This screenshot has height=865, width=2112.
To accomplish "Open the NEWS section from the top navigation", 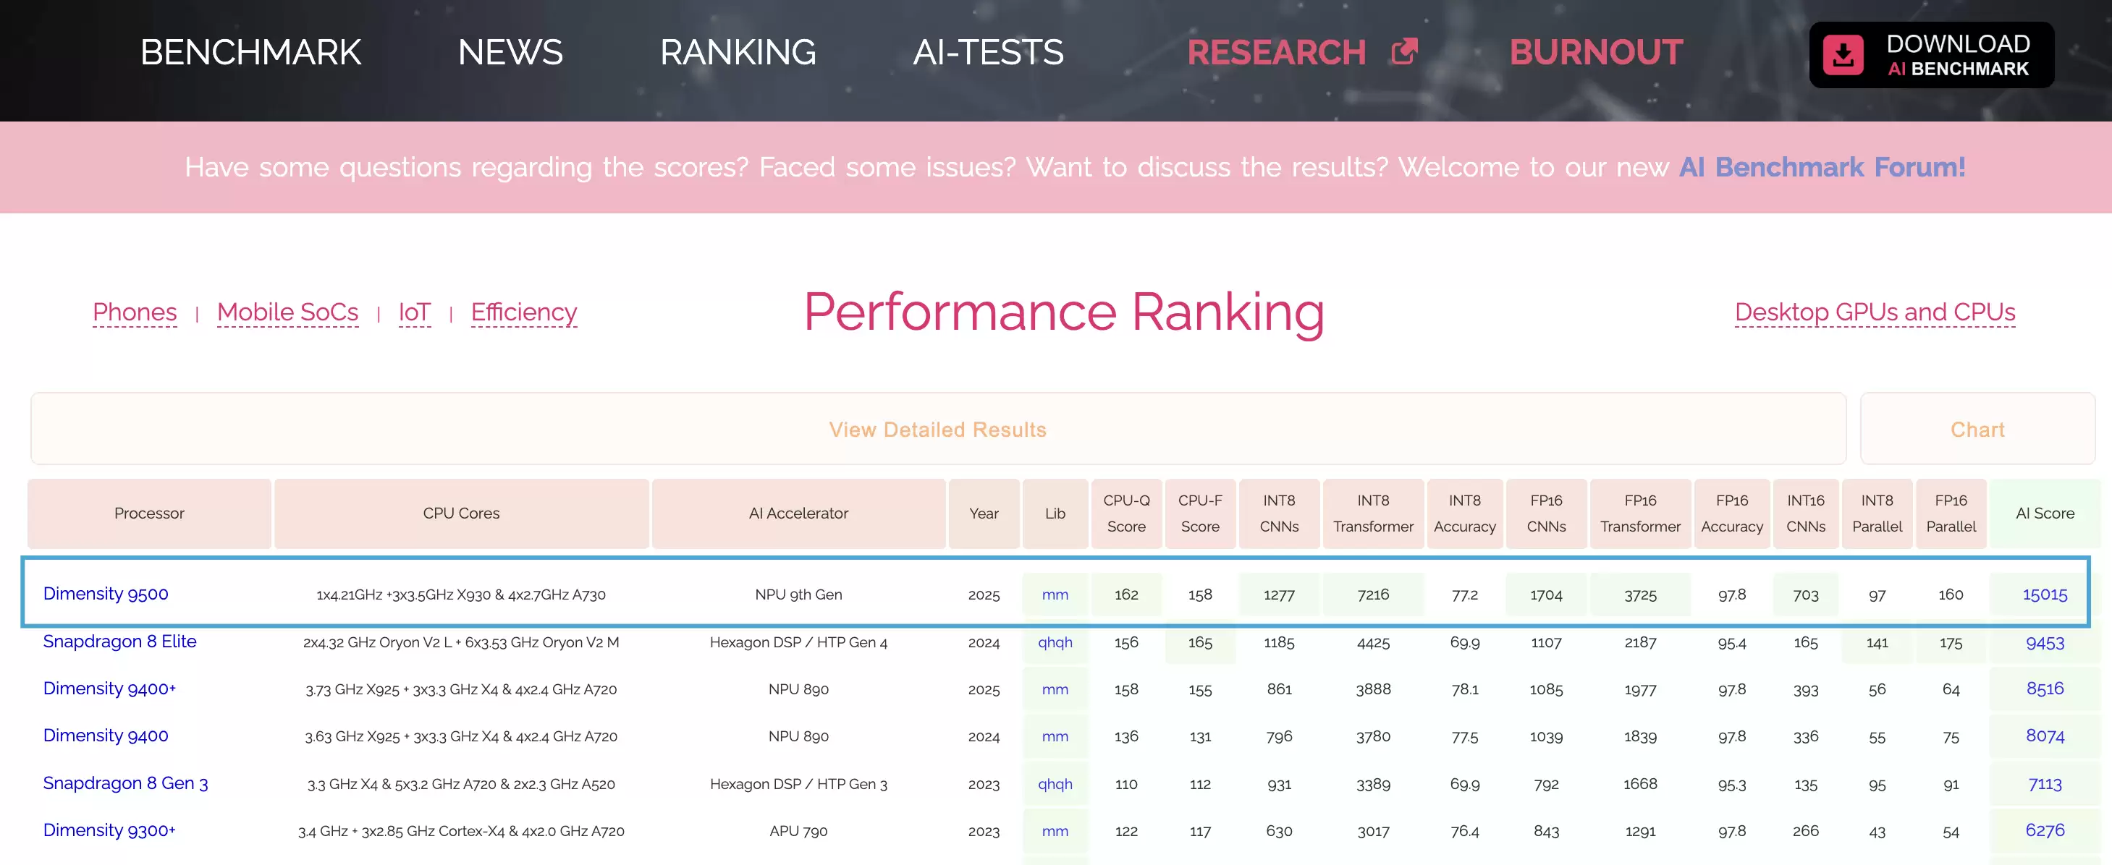I will (510, 52).
